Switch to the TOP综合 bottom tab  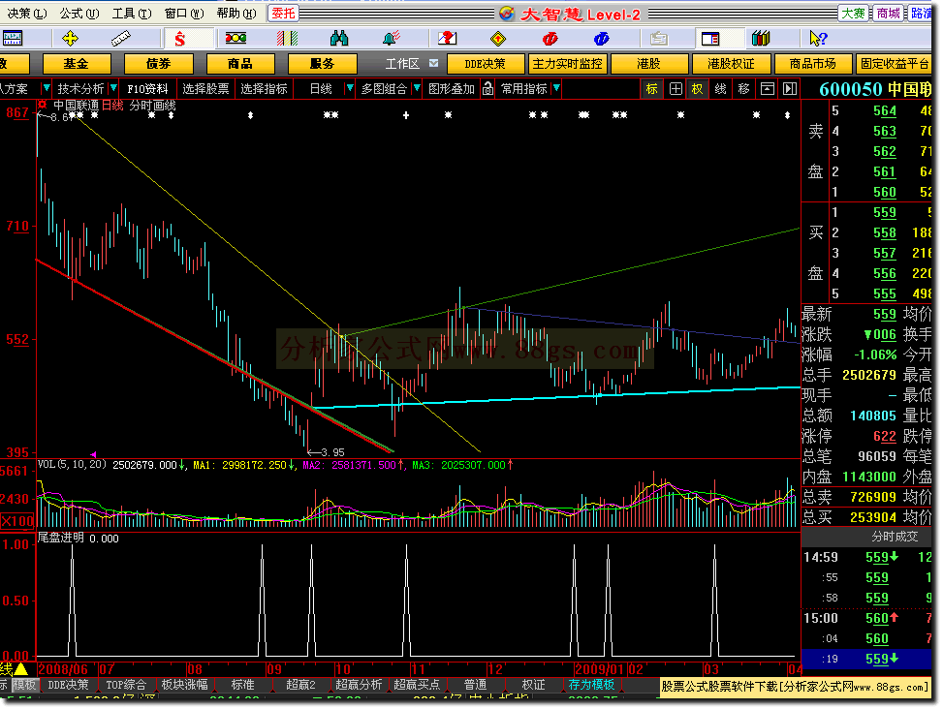point(126,685)
